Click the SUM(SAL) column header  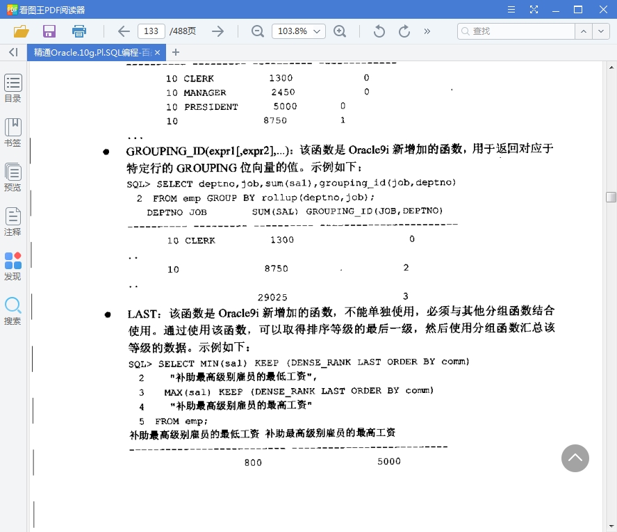275,212
